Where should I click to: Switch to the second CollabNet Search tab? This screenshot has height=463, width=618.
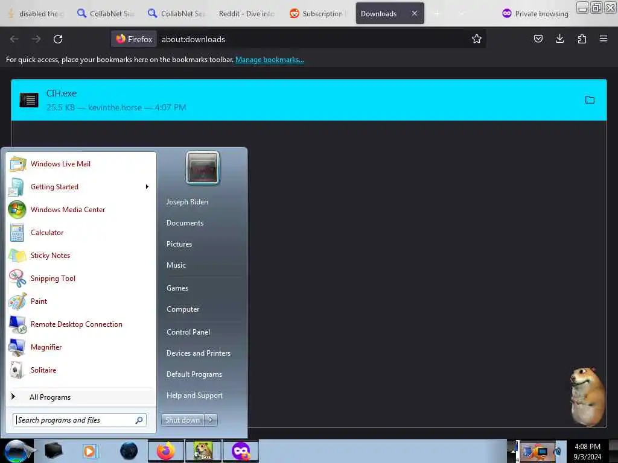[177, 14]
